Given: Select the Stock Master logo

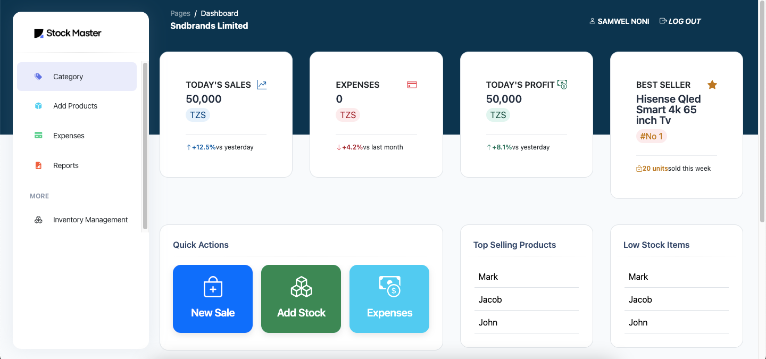Looking at the screenshot, I should [68, 33].
